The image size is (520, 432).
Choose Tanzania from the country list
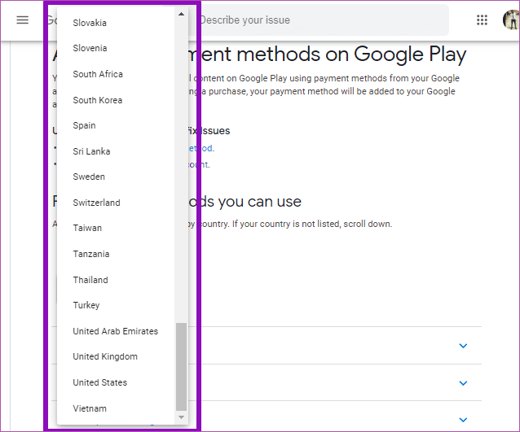[x=116, y=254]
